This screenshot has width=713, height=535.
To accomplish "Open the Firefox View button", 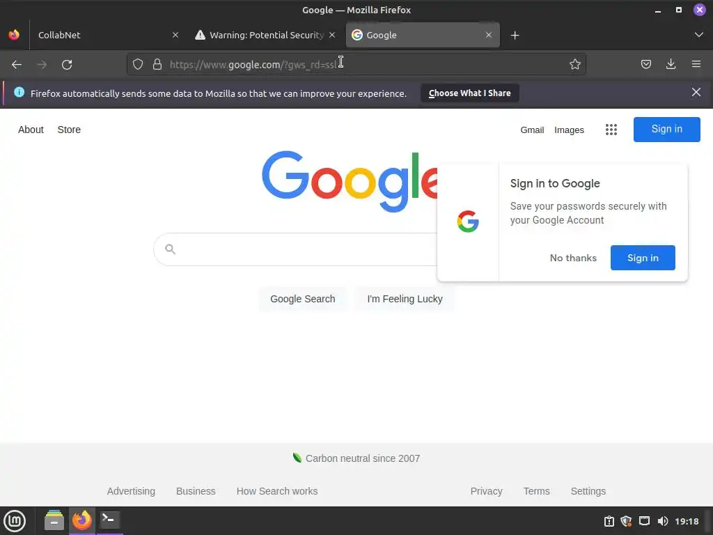I will 14,35.
